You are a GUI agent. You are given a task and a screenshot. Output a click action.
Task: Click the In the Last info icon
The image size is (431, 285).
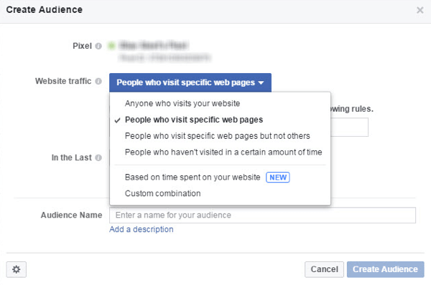point(98,158)
